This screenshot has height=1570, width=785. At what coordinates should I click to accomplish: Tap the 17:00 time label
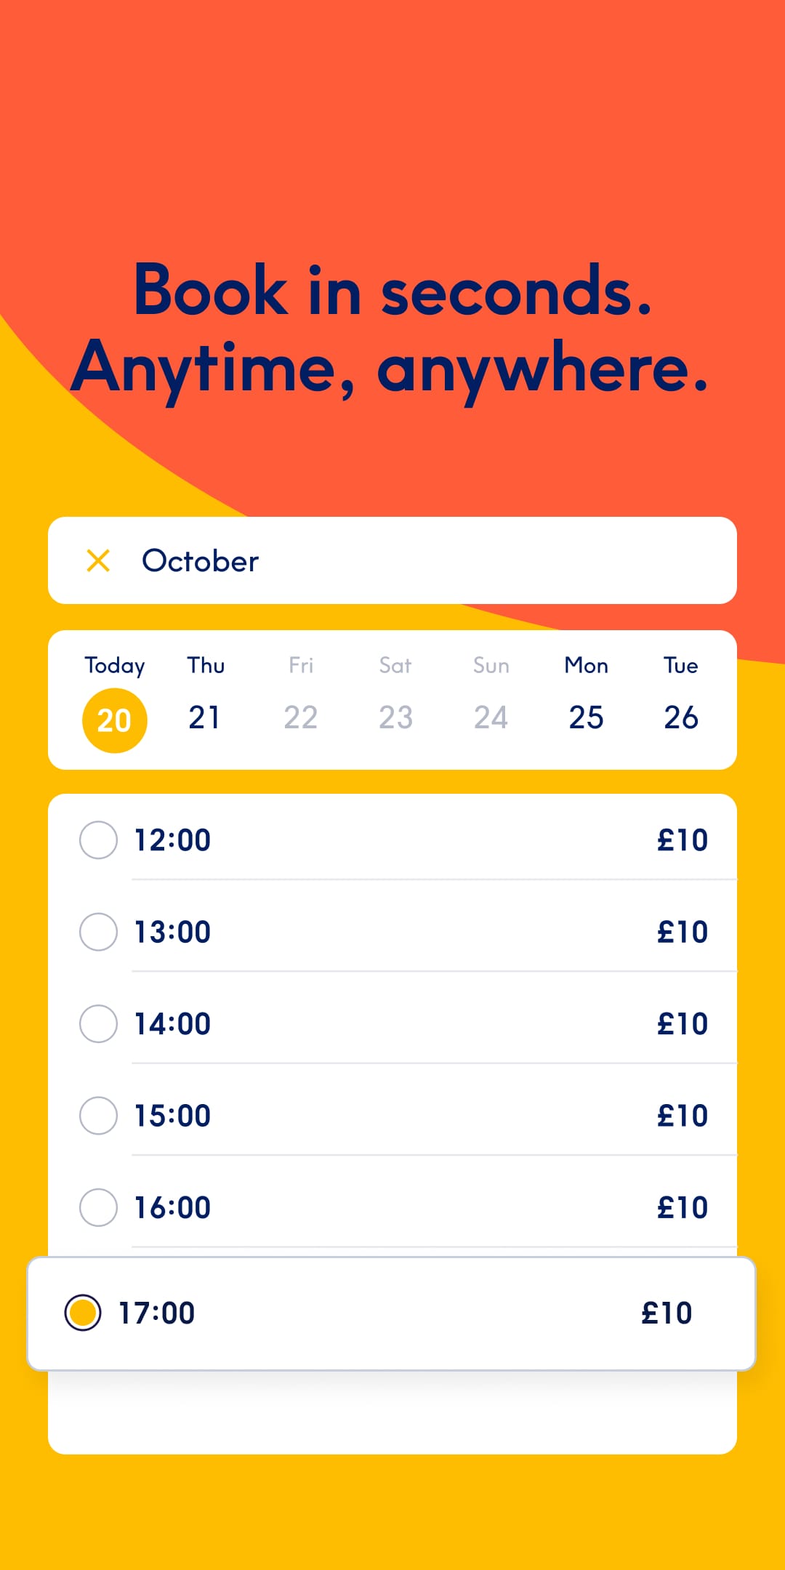pyautogui.click(x=156, y=1313)
